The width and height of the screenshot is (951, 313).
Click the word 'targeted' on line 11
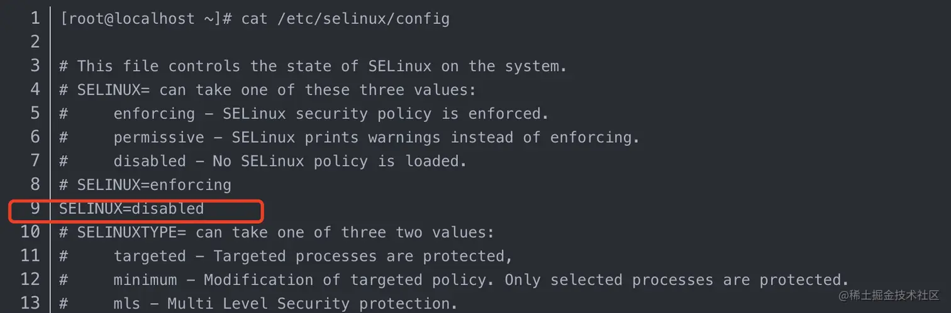pyautogui.click(x=150, y=256)
